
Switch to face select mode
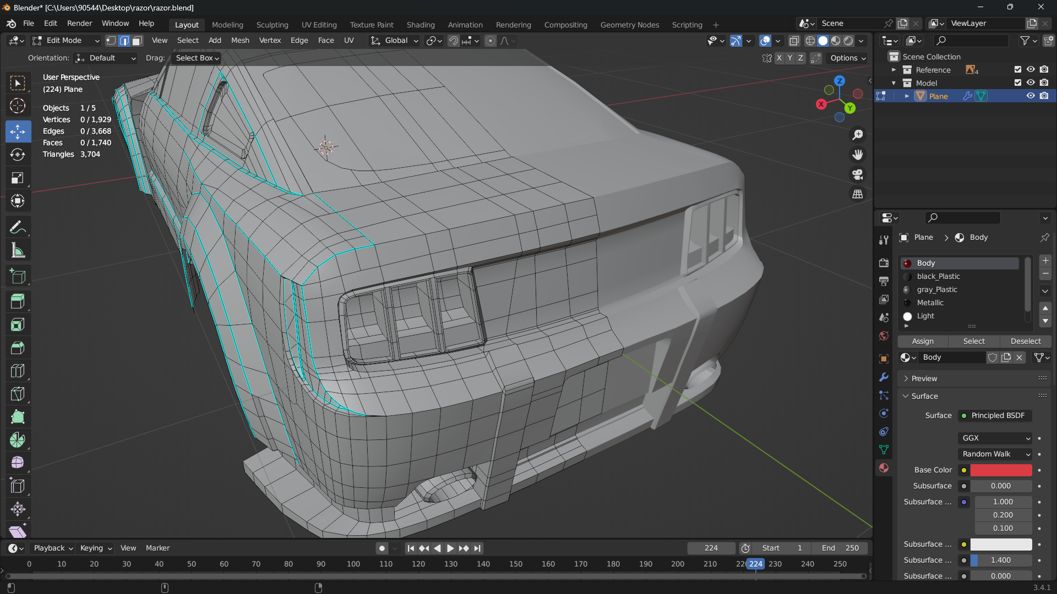[x=138, y=41]
